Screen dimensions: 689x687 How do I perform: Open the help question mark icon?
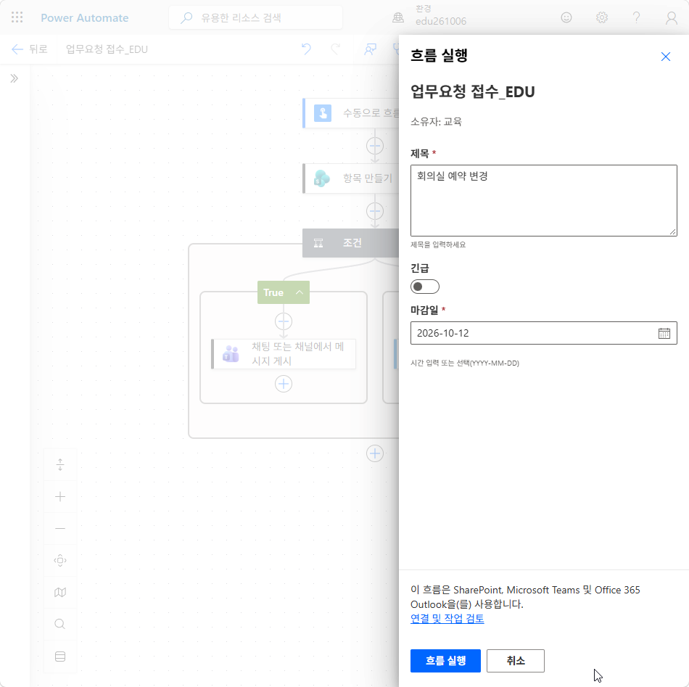coord(636,17)
